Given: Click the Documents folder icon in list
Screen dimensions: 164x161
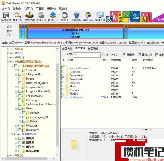Looking at the screenshot, I should point(67,75).
